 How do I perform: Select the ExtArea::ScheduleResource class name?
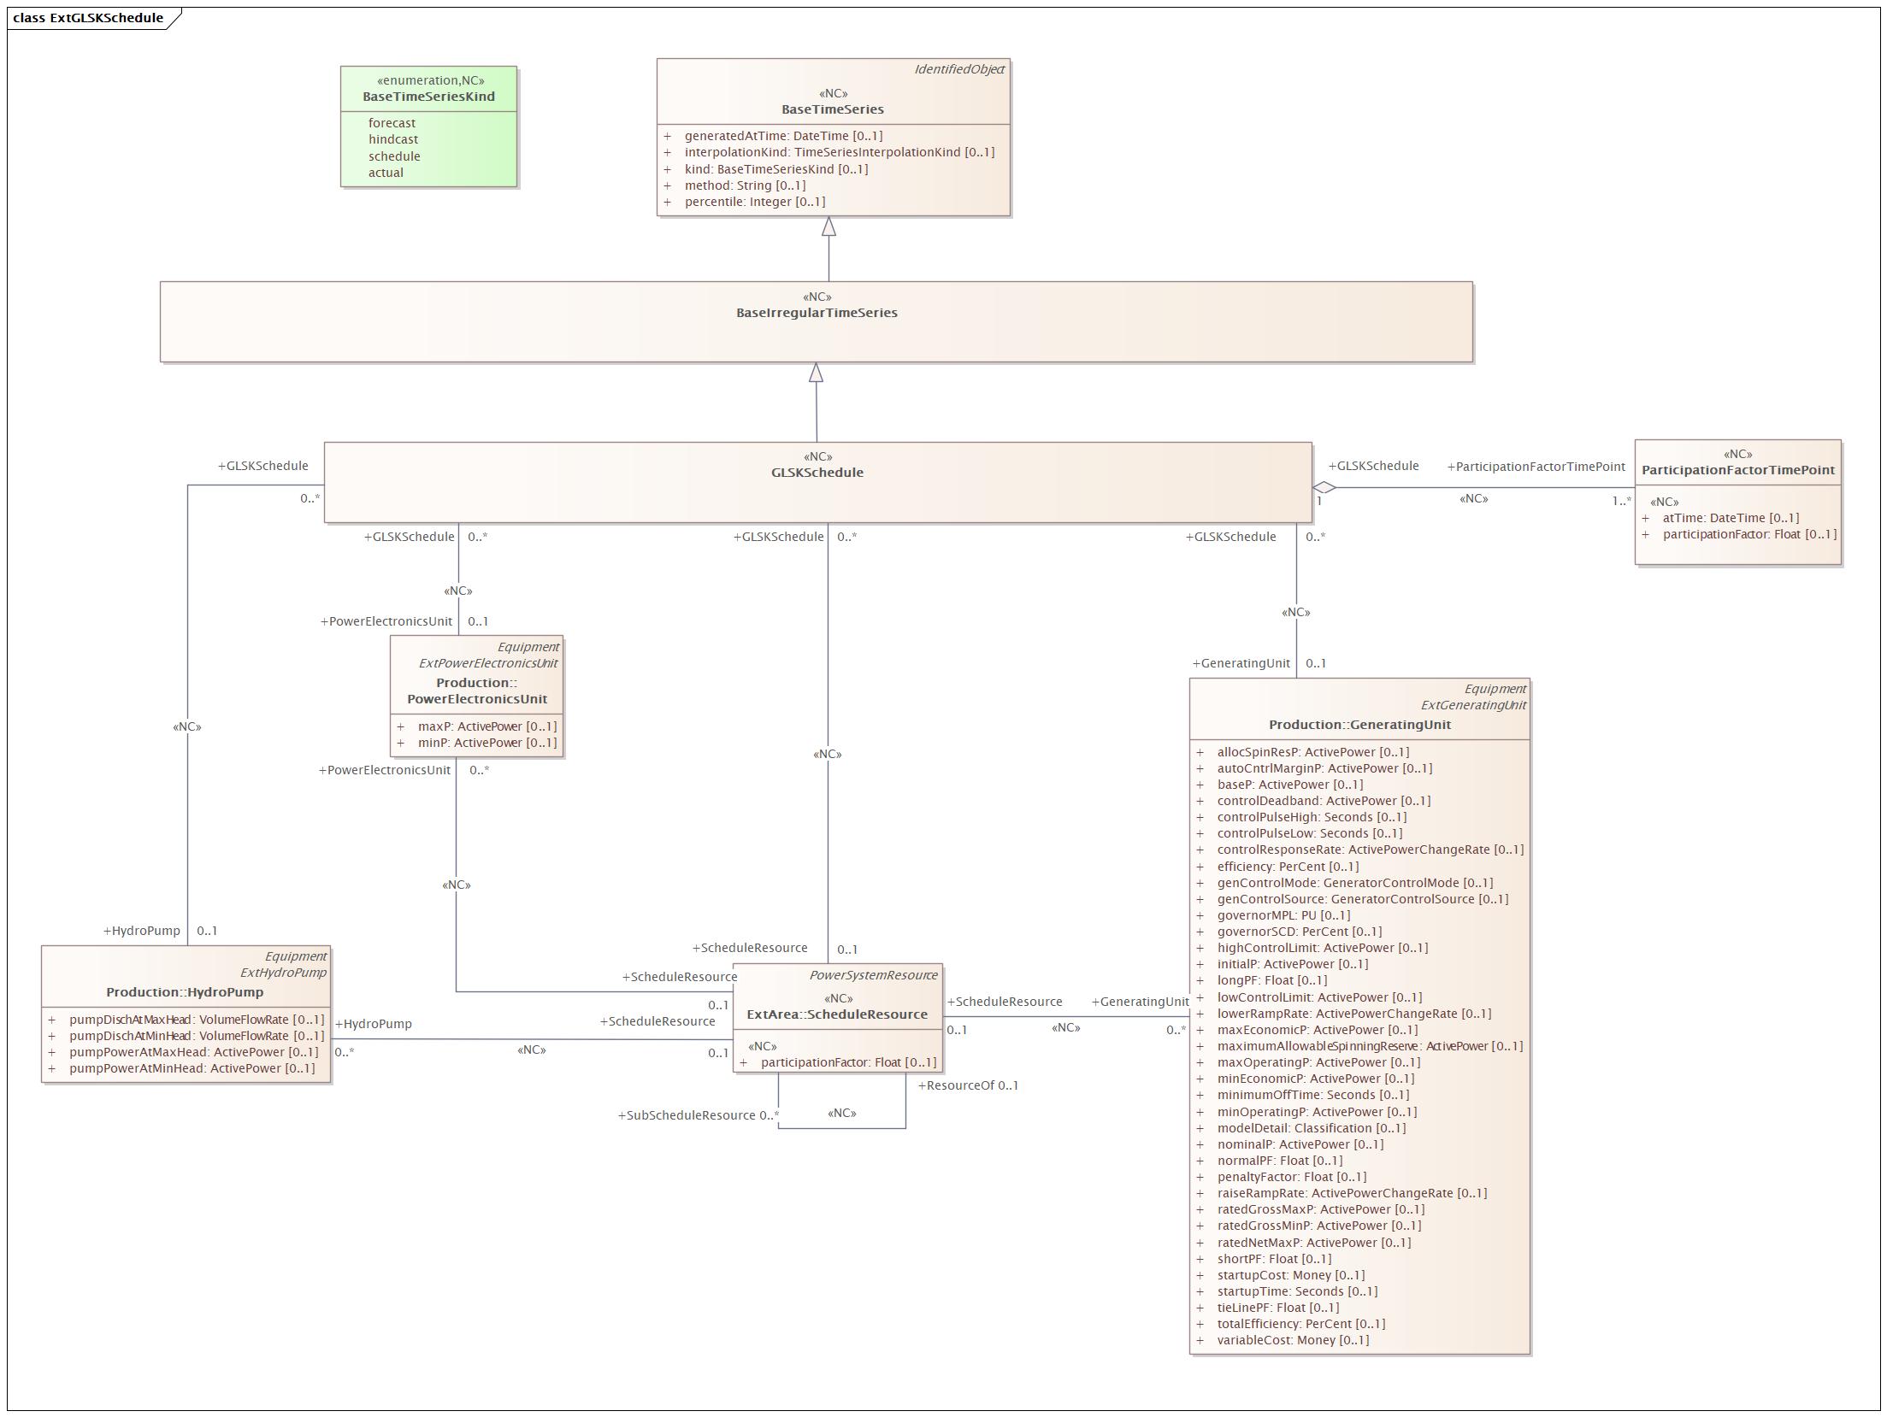pyautogui.click(x=837, y=1014)
